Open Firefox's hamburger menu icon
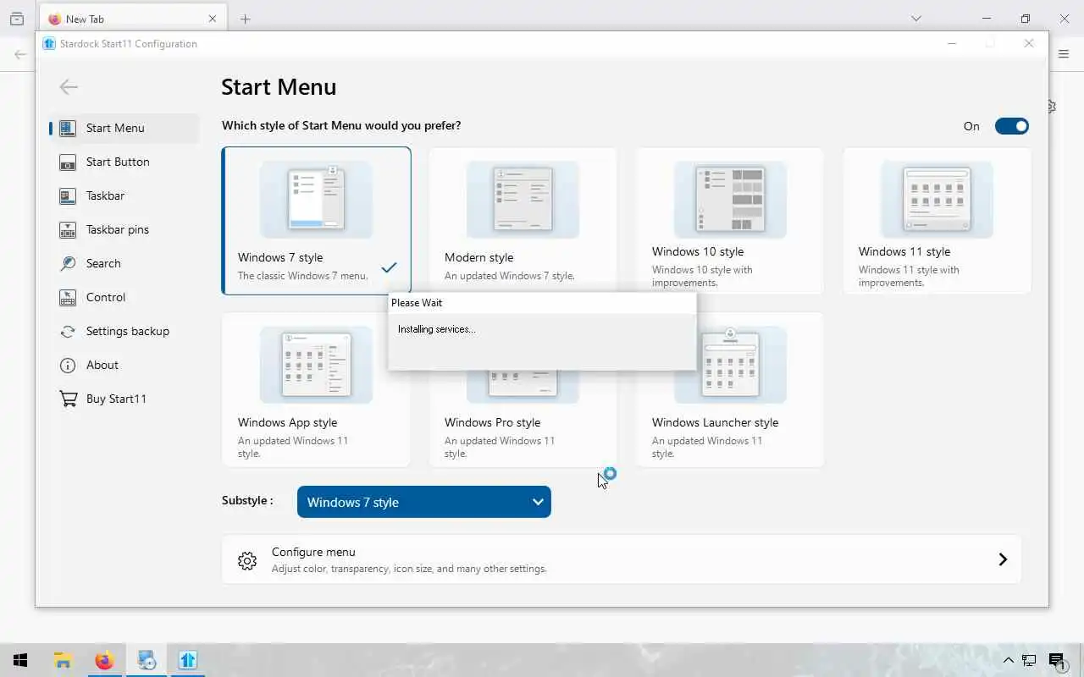 1064,53
